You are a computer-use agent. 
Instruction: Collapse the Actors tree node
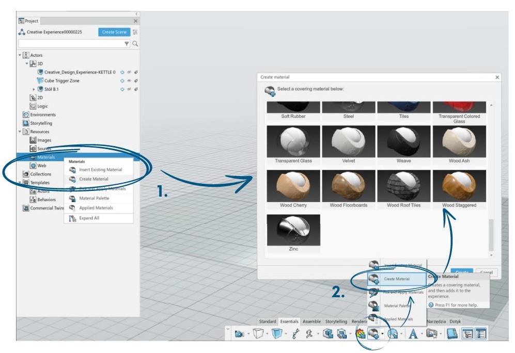[20, 55]
